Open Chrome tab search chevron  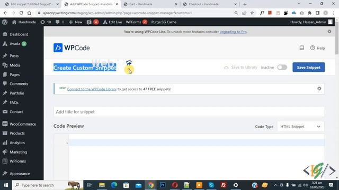click(299, 4)
